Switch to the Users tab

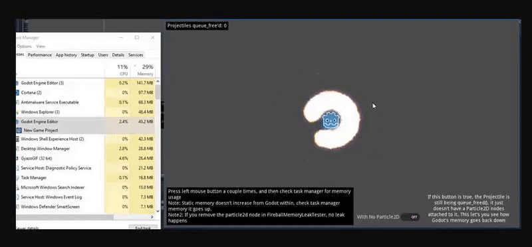click(x=103, y=55)
